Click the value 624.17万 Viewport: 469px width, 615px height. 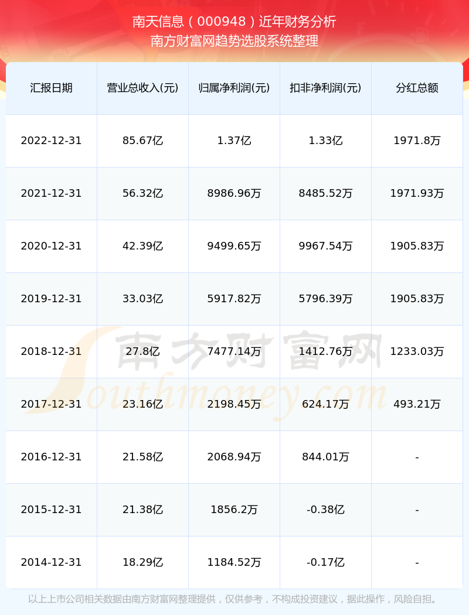pos(326,404)
